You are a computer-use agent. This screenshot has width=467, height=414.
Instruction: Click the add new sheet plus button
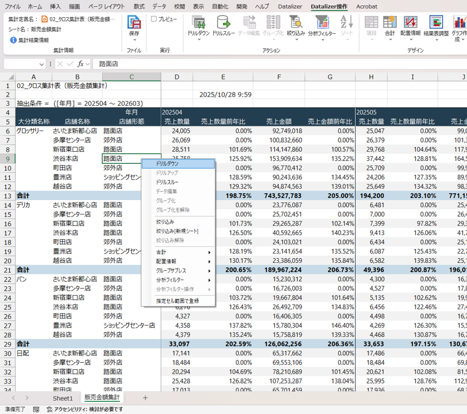pyautogui.click(x=145, y=398)
